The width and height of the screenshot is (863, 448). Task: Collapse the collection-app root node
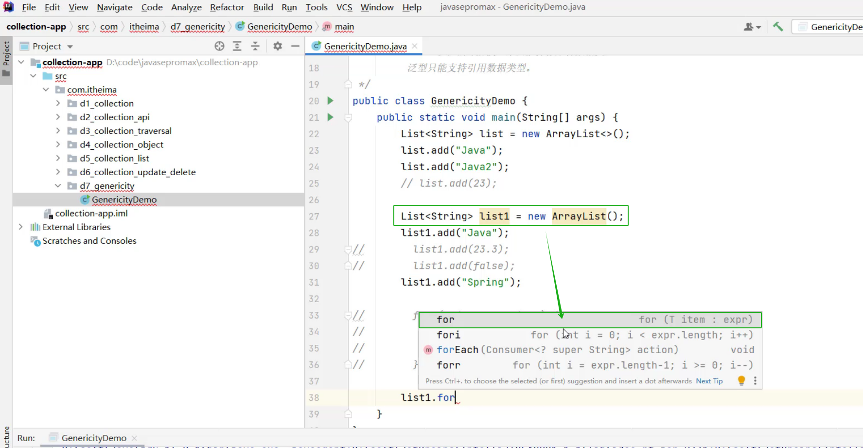coord(21,62)
